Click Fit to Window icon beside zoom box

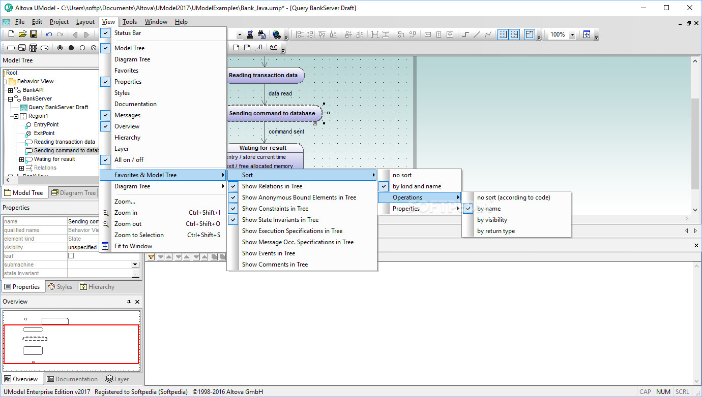click(x=587, y=35)
